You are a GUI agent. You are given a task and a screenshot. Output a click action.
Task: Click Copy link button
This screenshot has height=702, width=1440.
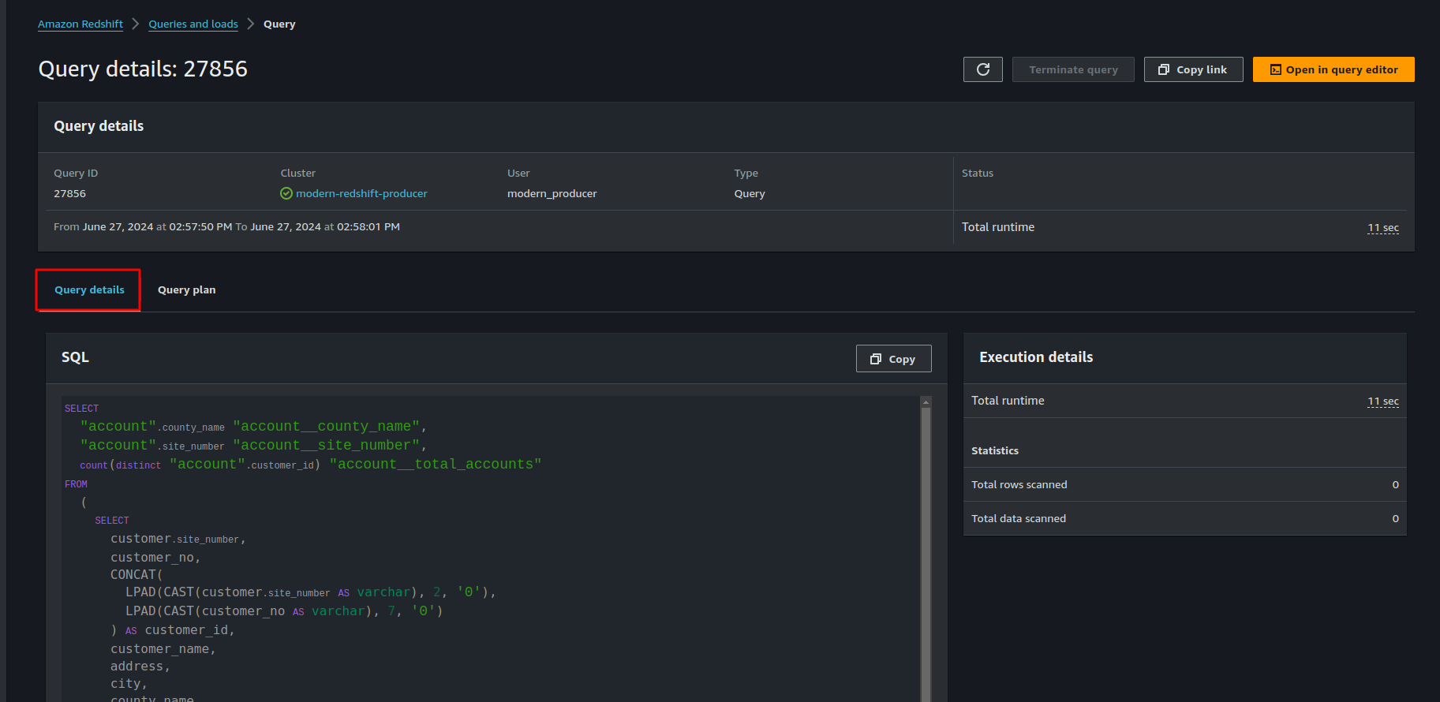(x=1193, y=69)
